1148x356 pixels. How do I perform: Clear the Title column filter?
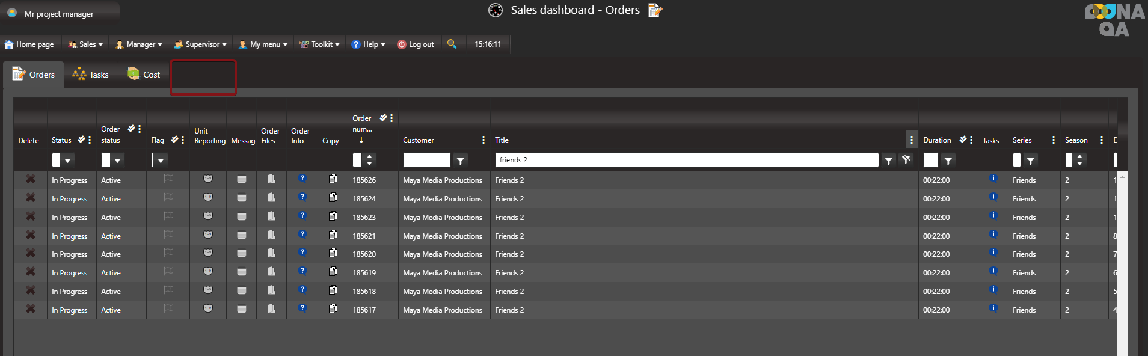[x=906, y=160]
